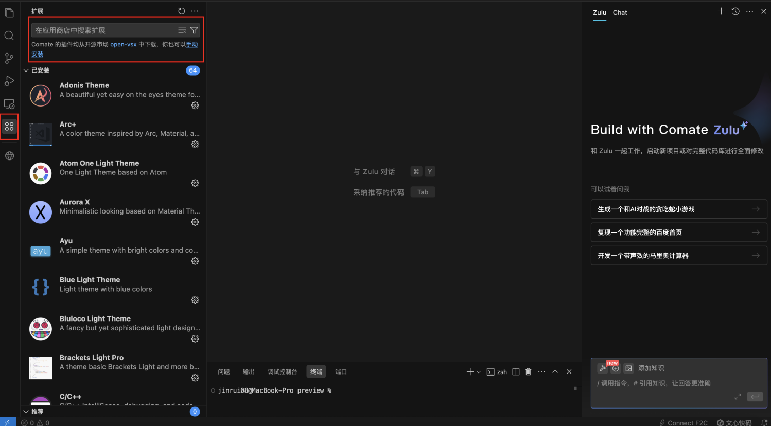Choose suggestion 生成一个和AI对战的贪吃蛇小游戏
Viewport: 771px width, 426px height.
click(x=679, y=209)
